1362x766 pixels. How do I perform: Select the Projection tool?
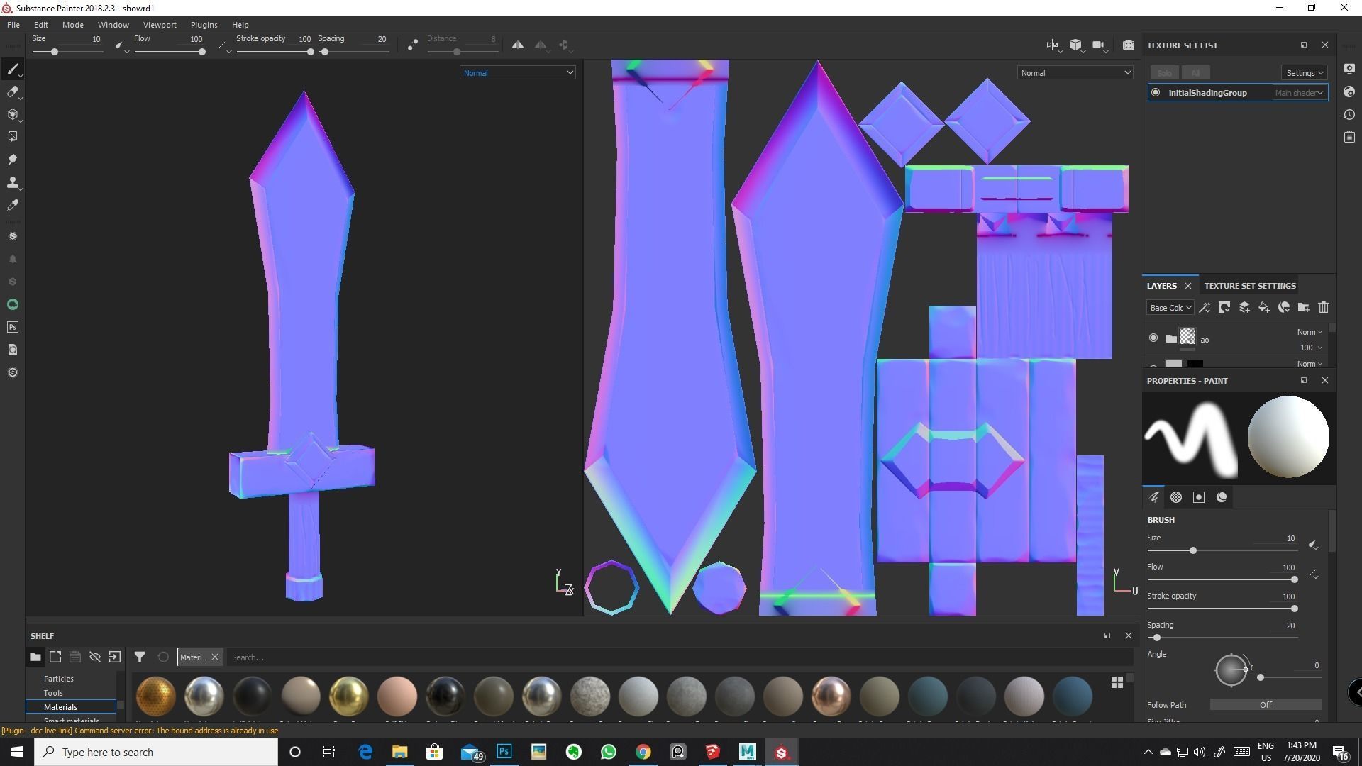pyautogui.click(x=13, y=114)
